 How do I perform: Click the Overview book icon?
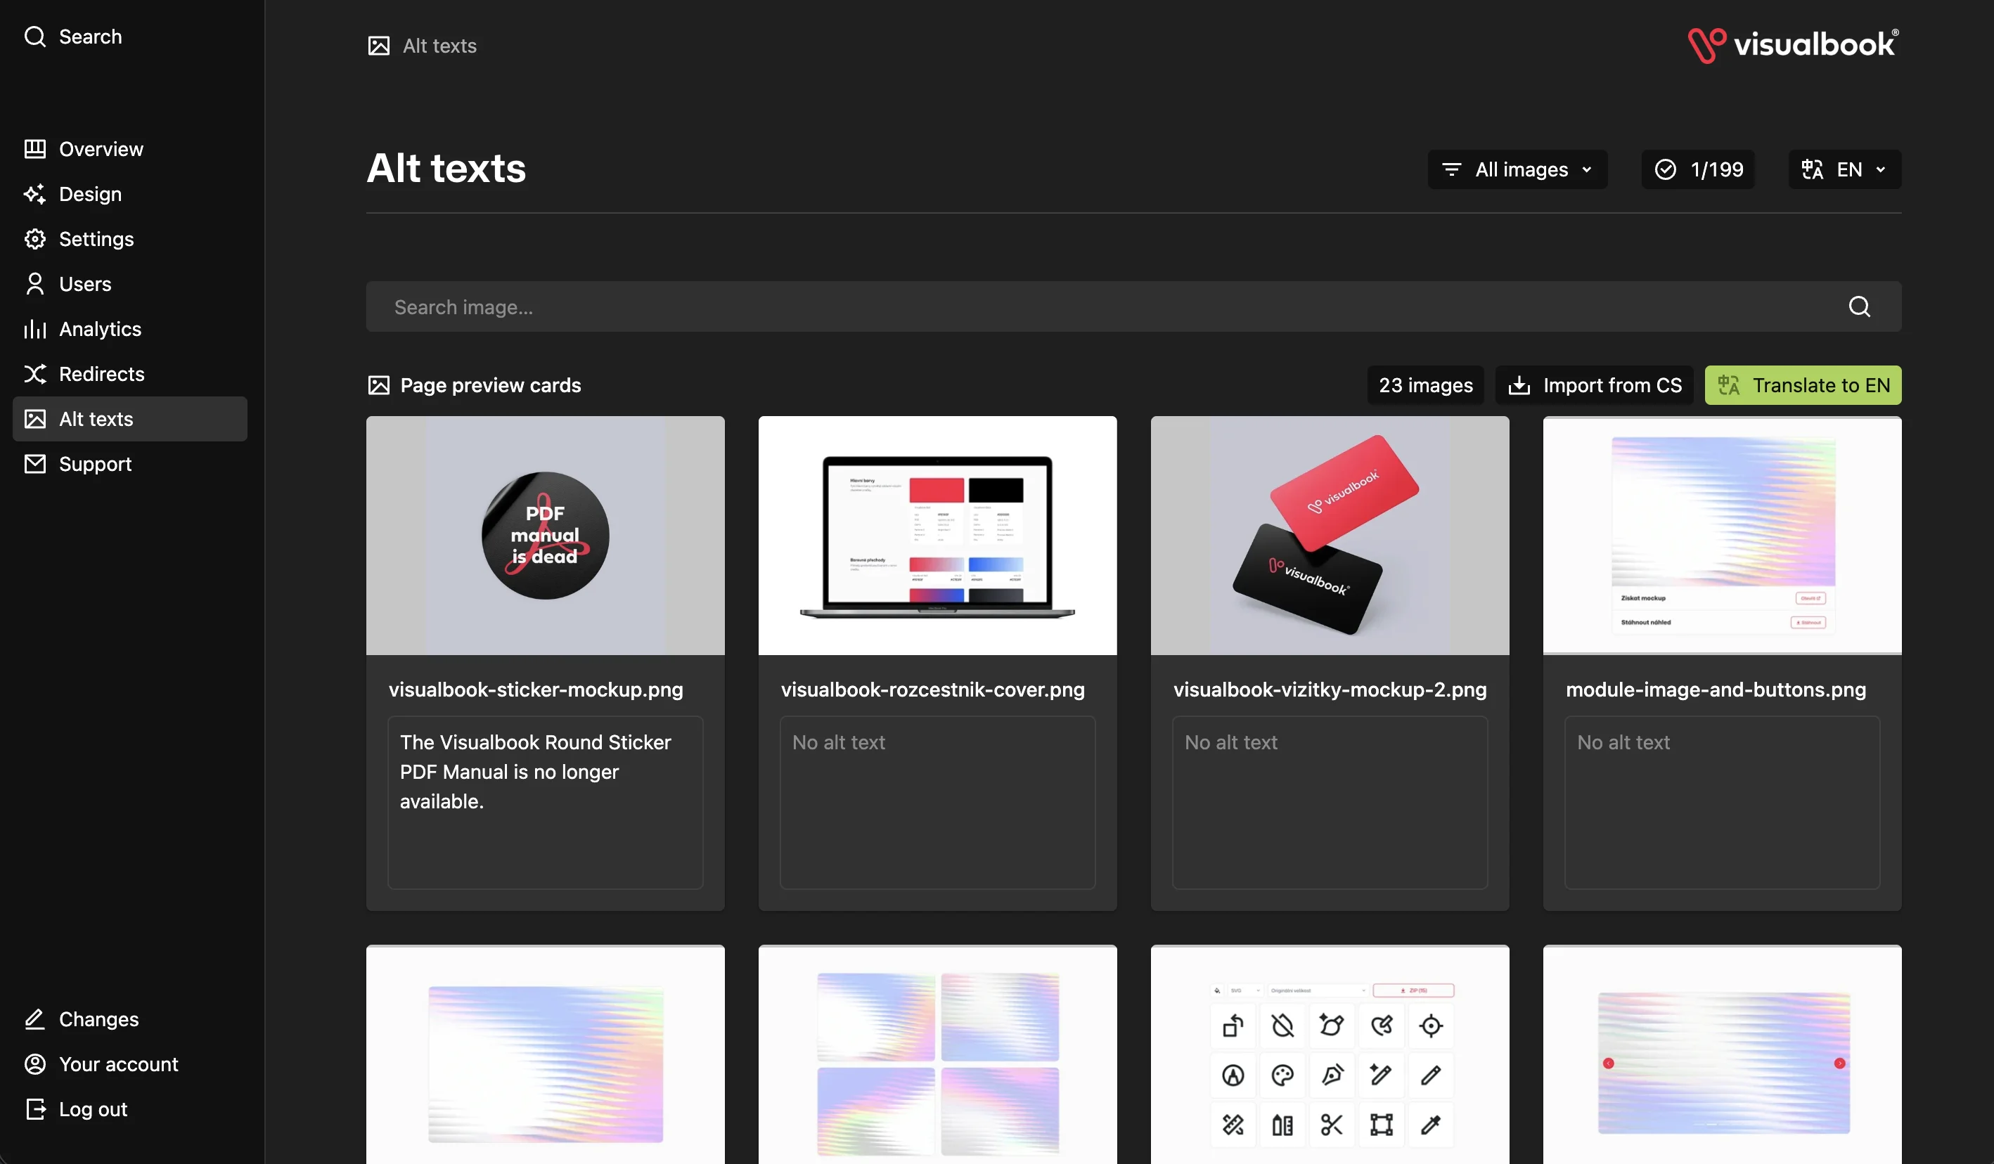[x=35, y=149]
